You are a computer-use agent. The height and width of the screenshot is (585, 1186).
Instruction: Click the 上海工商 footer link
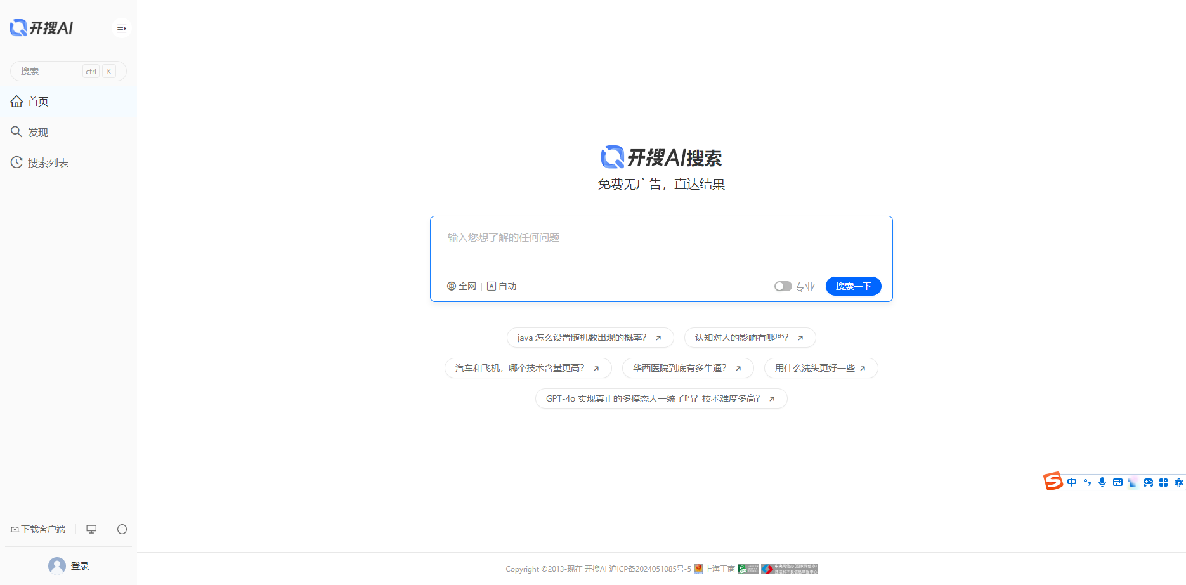pos(714,569)
